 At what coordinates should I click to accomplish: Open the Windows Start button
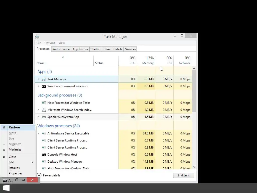6,188
